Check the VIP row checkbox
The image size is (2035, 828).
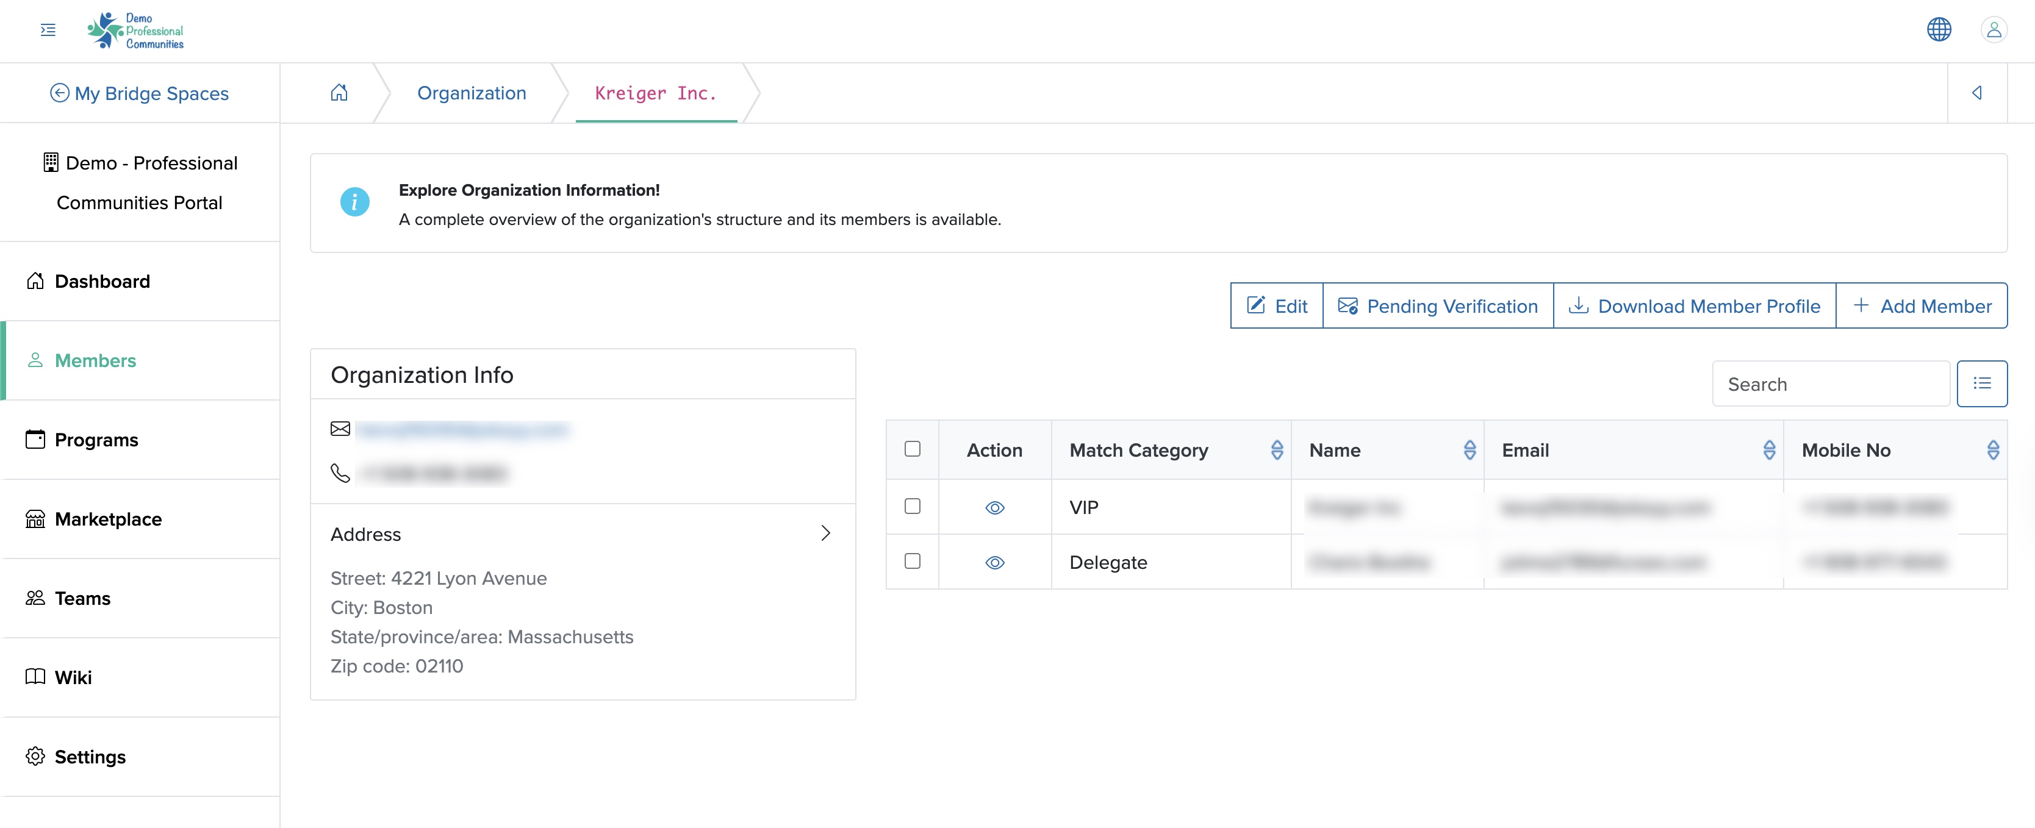913,506
